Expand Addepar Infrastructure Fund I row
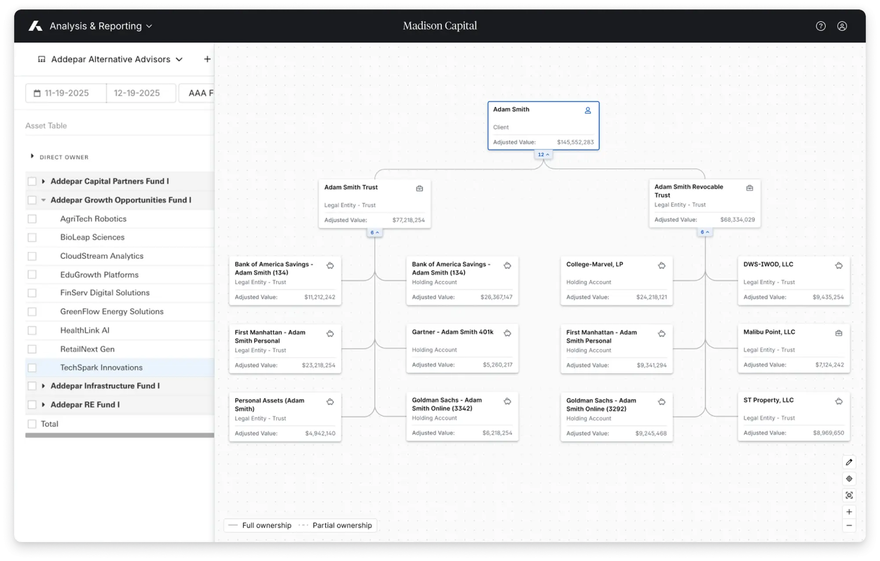 coord(43,386)
